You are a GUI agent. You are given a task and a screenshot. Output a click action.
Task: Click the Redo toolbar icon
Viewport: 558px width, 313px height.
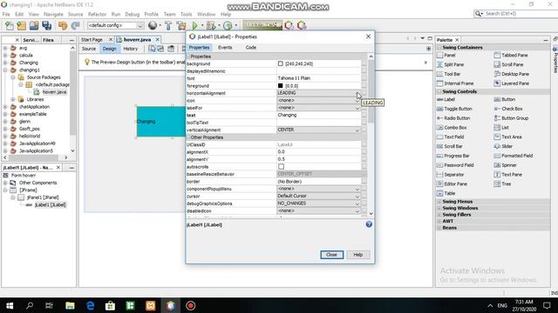75,25
